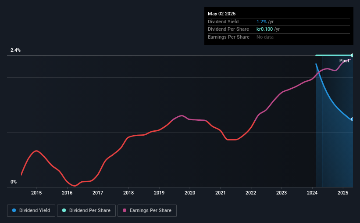360x223 pixels.
Task: Click the blue Dividend Yield legend dot
Action: 14,210
